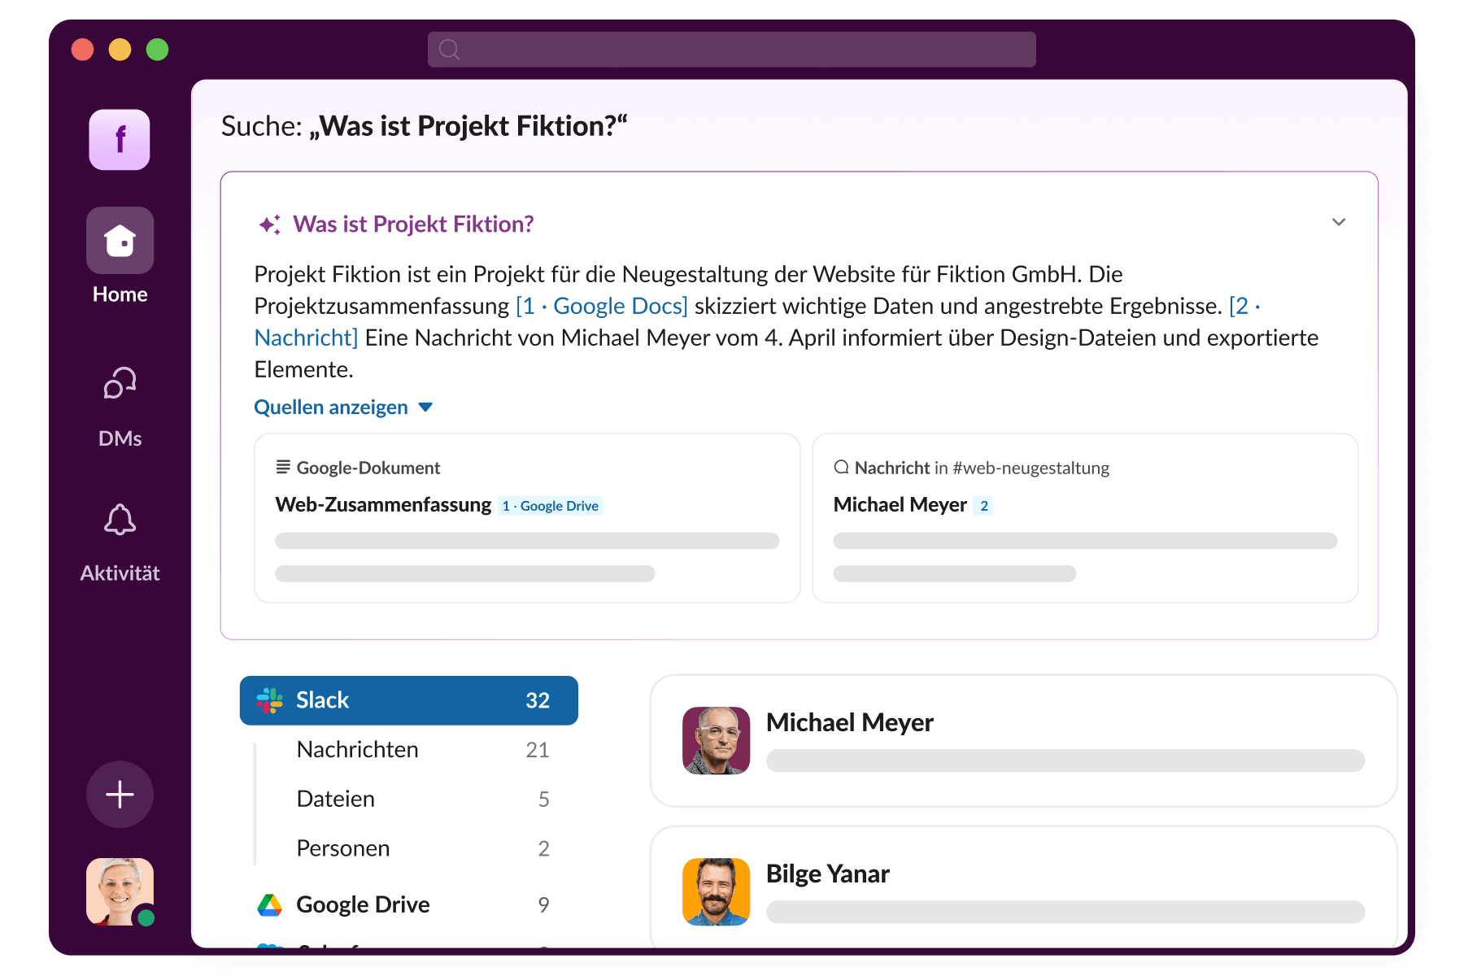Select Personen results category
Screen dimensions: 1464x976
click(343, 848)
